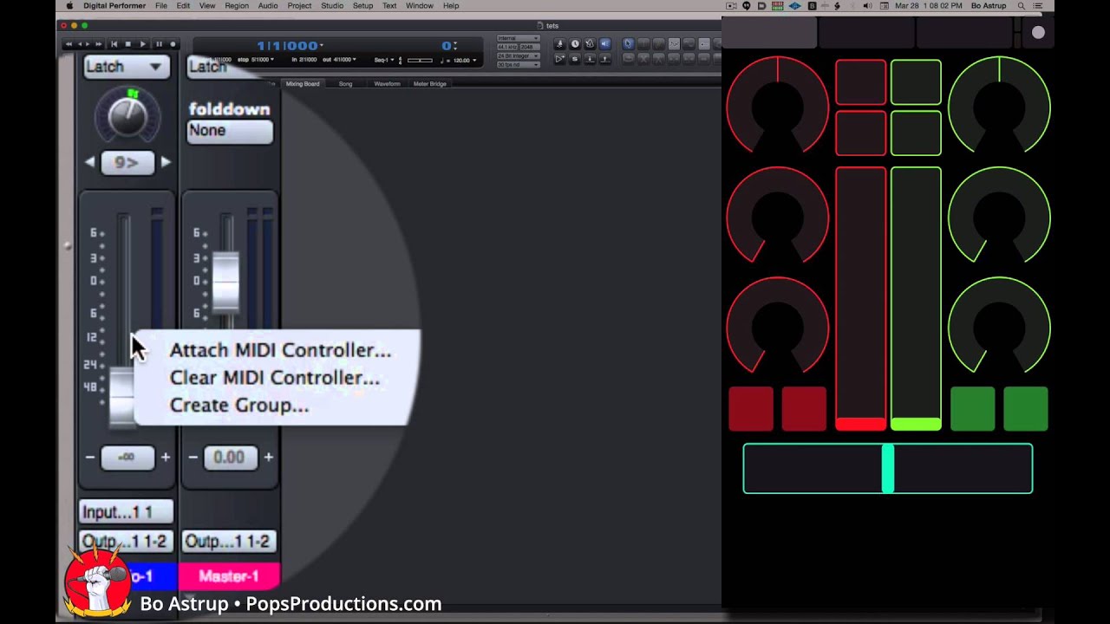Click the right arrow beside the pan value
The image size is (1110, 624).
tap(166, 162)
